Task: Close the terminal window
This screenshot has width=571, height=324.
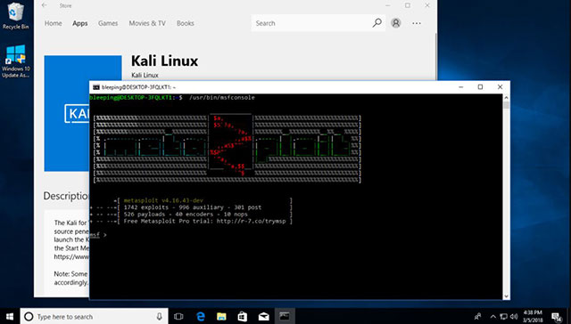Action: pos(500,87)
